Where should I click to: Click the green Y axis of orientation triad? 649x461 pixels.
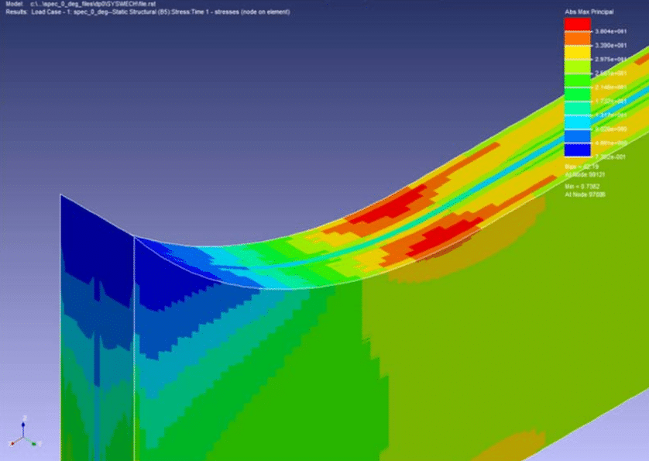32,444
